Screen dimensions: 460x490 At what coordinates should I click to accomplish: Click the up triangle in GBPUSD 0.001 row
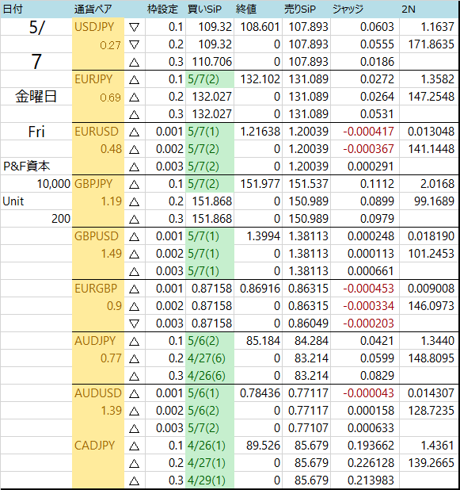tap(134, 236)
